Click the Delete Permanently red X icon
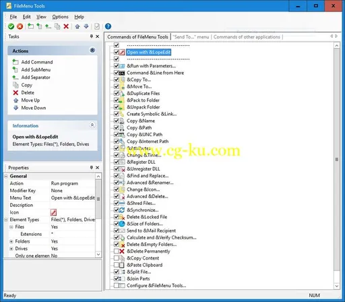This screenshot has height=302, width=345. click(122, 251)
